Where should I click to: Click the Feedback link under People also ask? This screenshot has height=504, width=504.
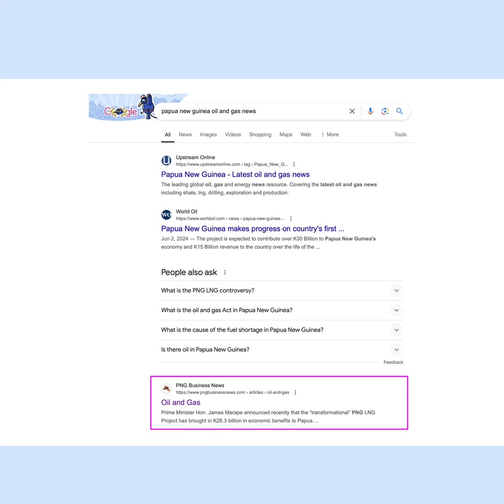pyautogui.click(x=393, y=362)
